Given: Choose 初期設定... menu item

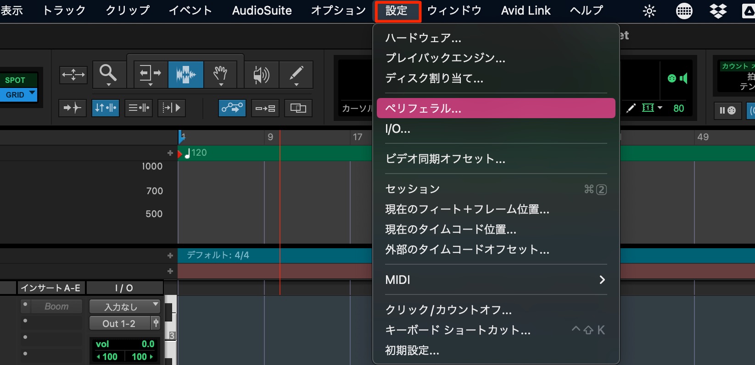Looking at the screenshot, I should click(x=496, y=350).
